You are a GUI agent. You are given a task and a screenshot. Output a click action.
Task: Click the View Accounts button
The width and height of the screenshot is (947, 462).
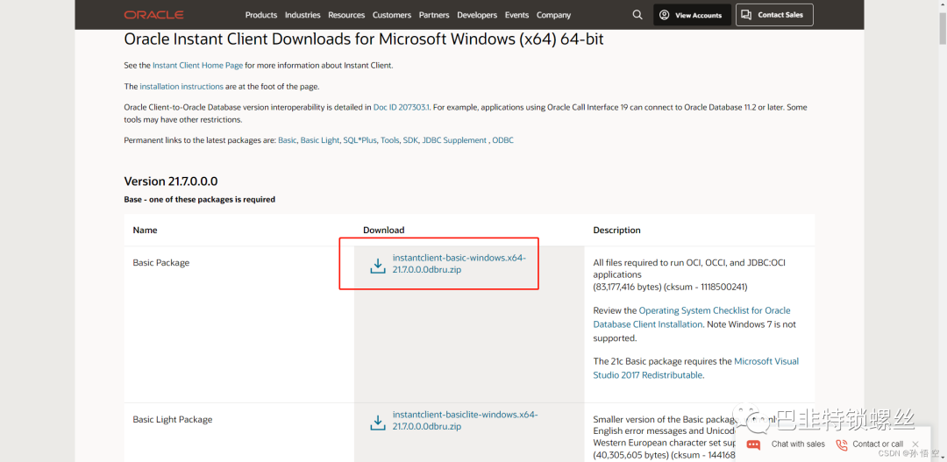(692, 15)
